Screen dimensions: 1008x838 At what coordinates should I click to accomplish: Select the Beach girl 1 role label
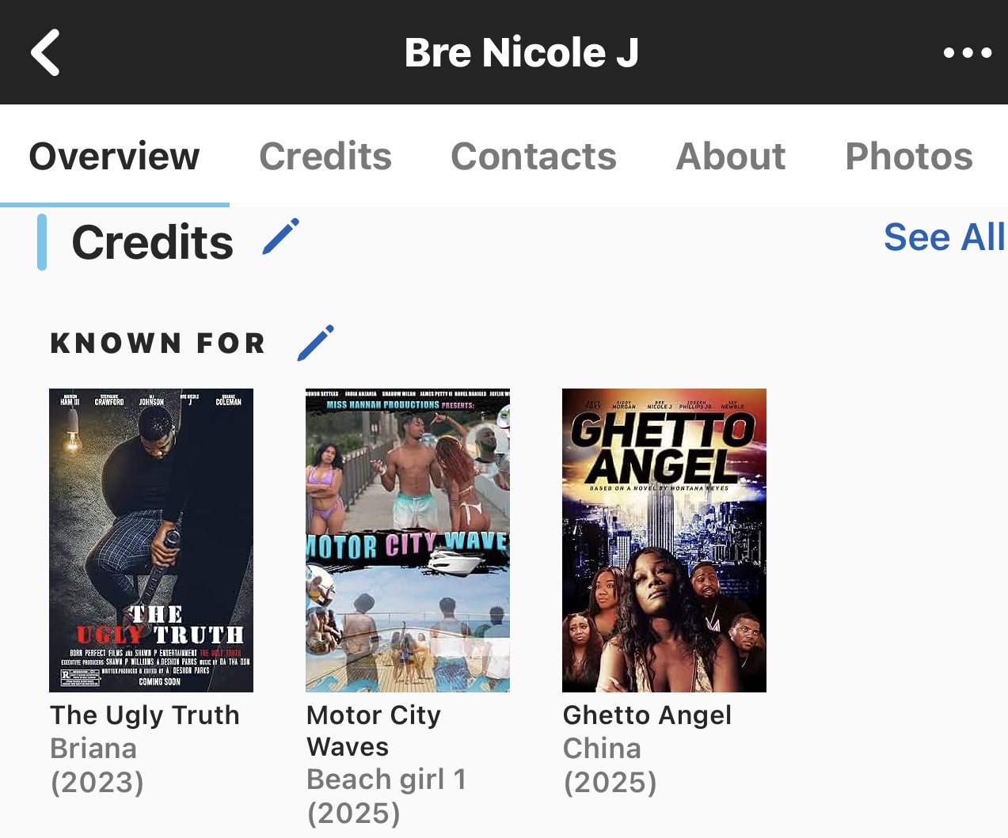[386, 779]
